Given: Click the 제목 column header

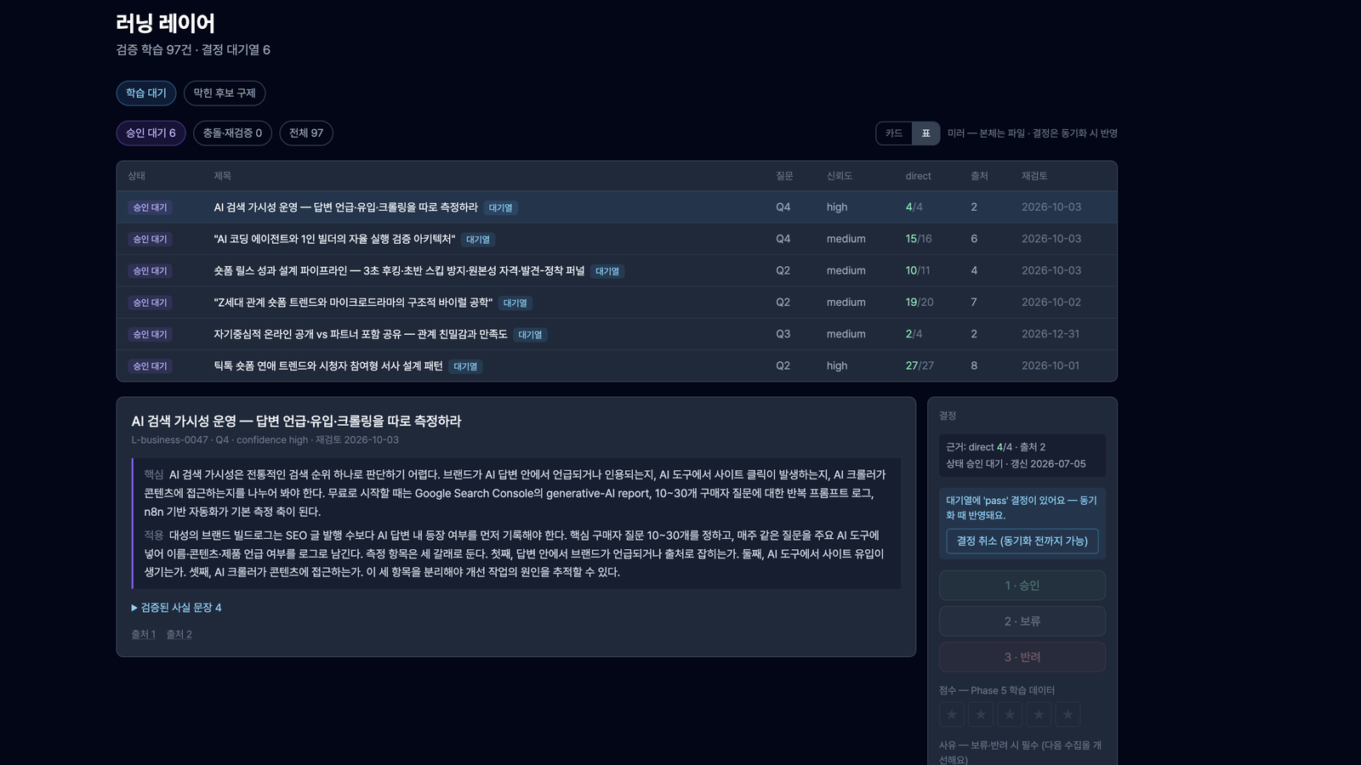Looking at the screenshot, I should tap(222, 176).
